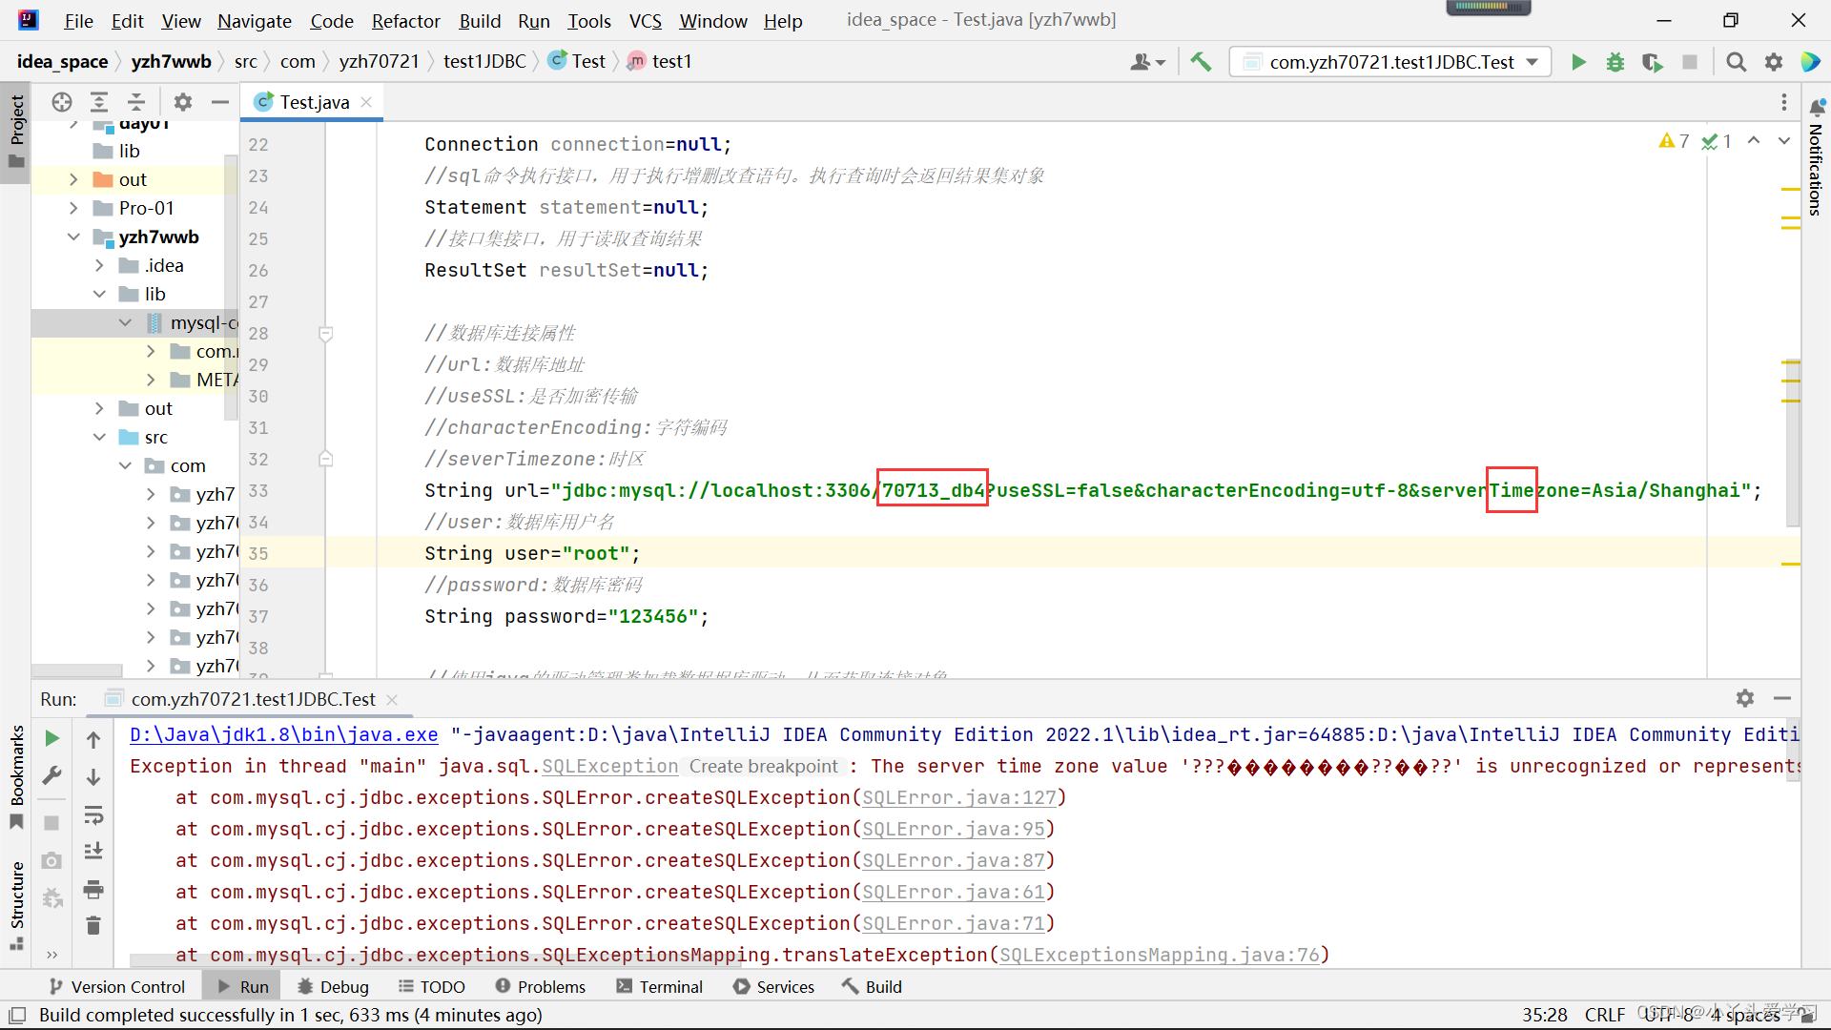Open the Problems tool window
The image size is (1831, 1030).
(x=540, y=986)
